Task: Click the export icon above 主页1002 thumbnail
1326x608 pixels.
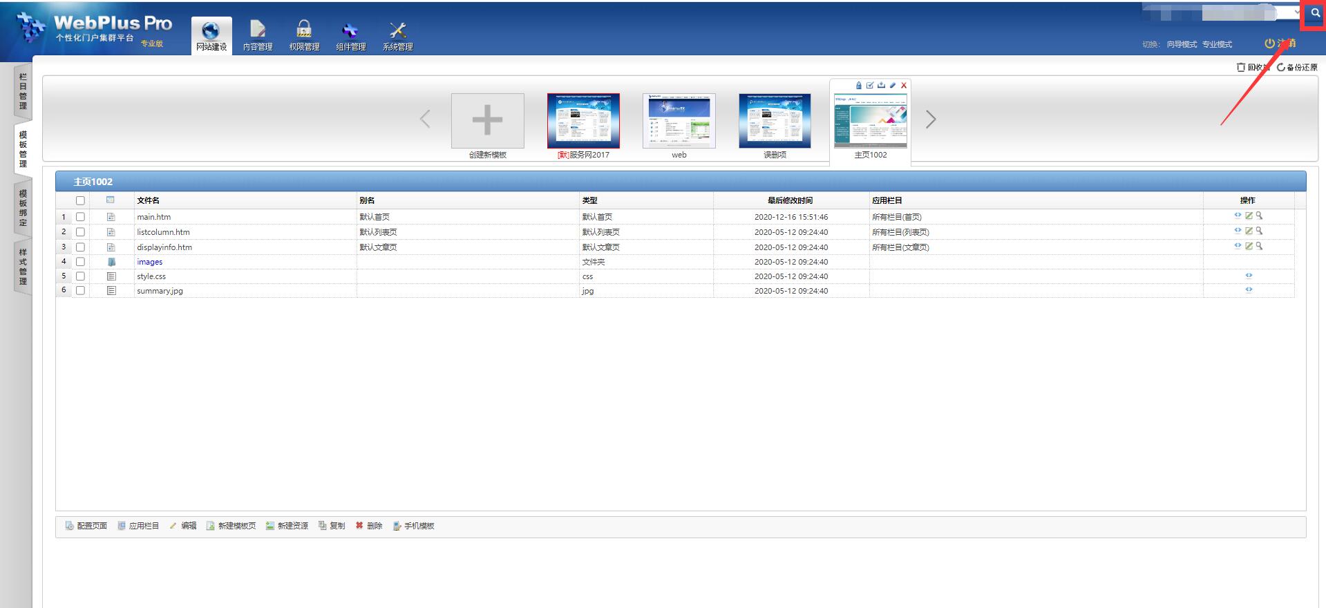Action: 881,86
